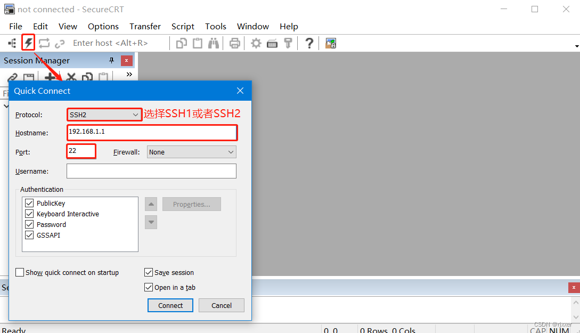Open the View menu
580x333 pixels.
(x=68, y=26)
